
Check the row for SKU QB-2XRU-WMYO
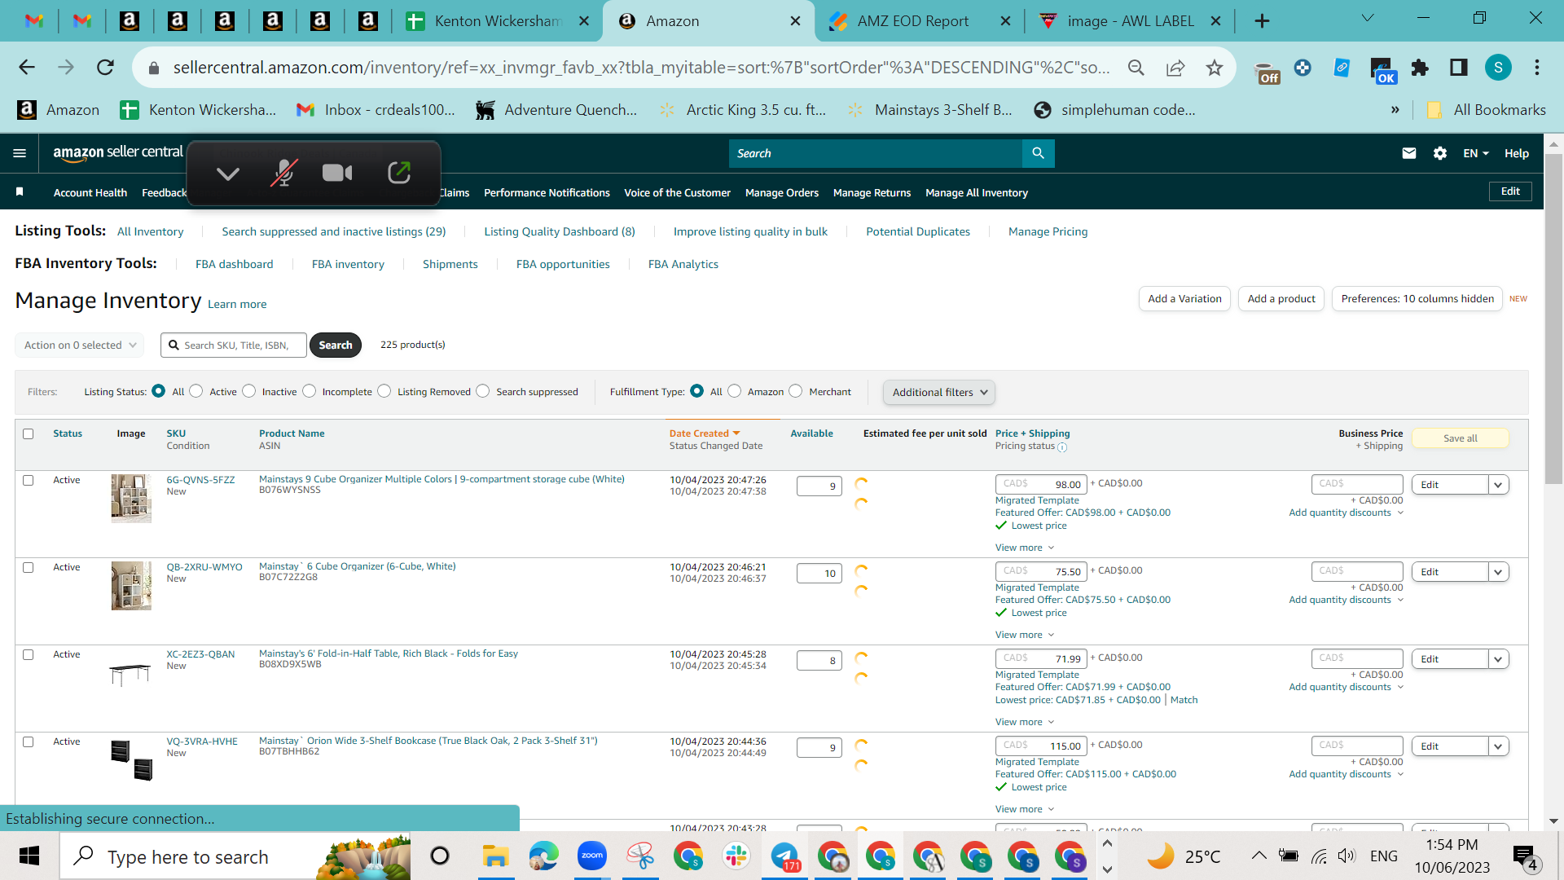[29, 567]
